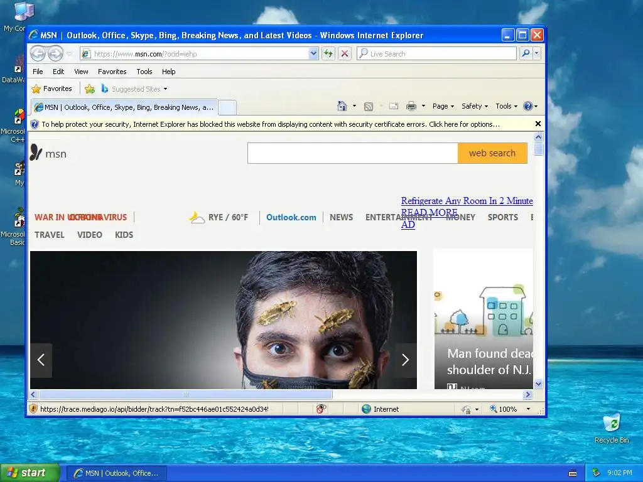Click the Home page icon
Image resolution: width=643 pixels, height=482 pixels.
342,106
